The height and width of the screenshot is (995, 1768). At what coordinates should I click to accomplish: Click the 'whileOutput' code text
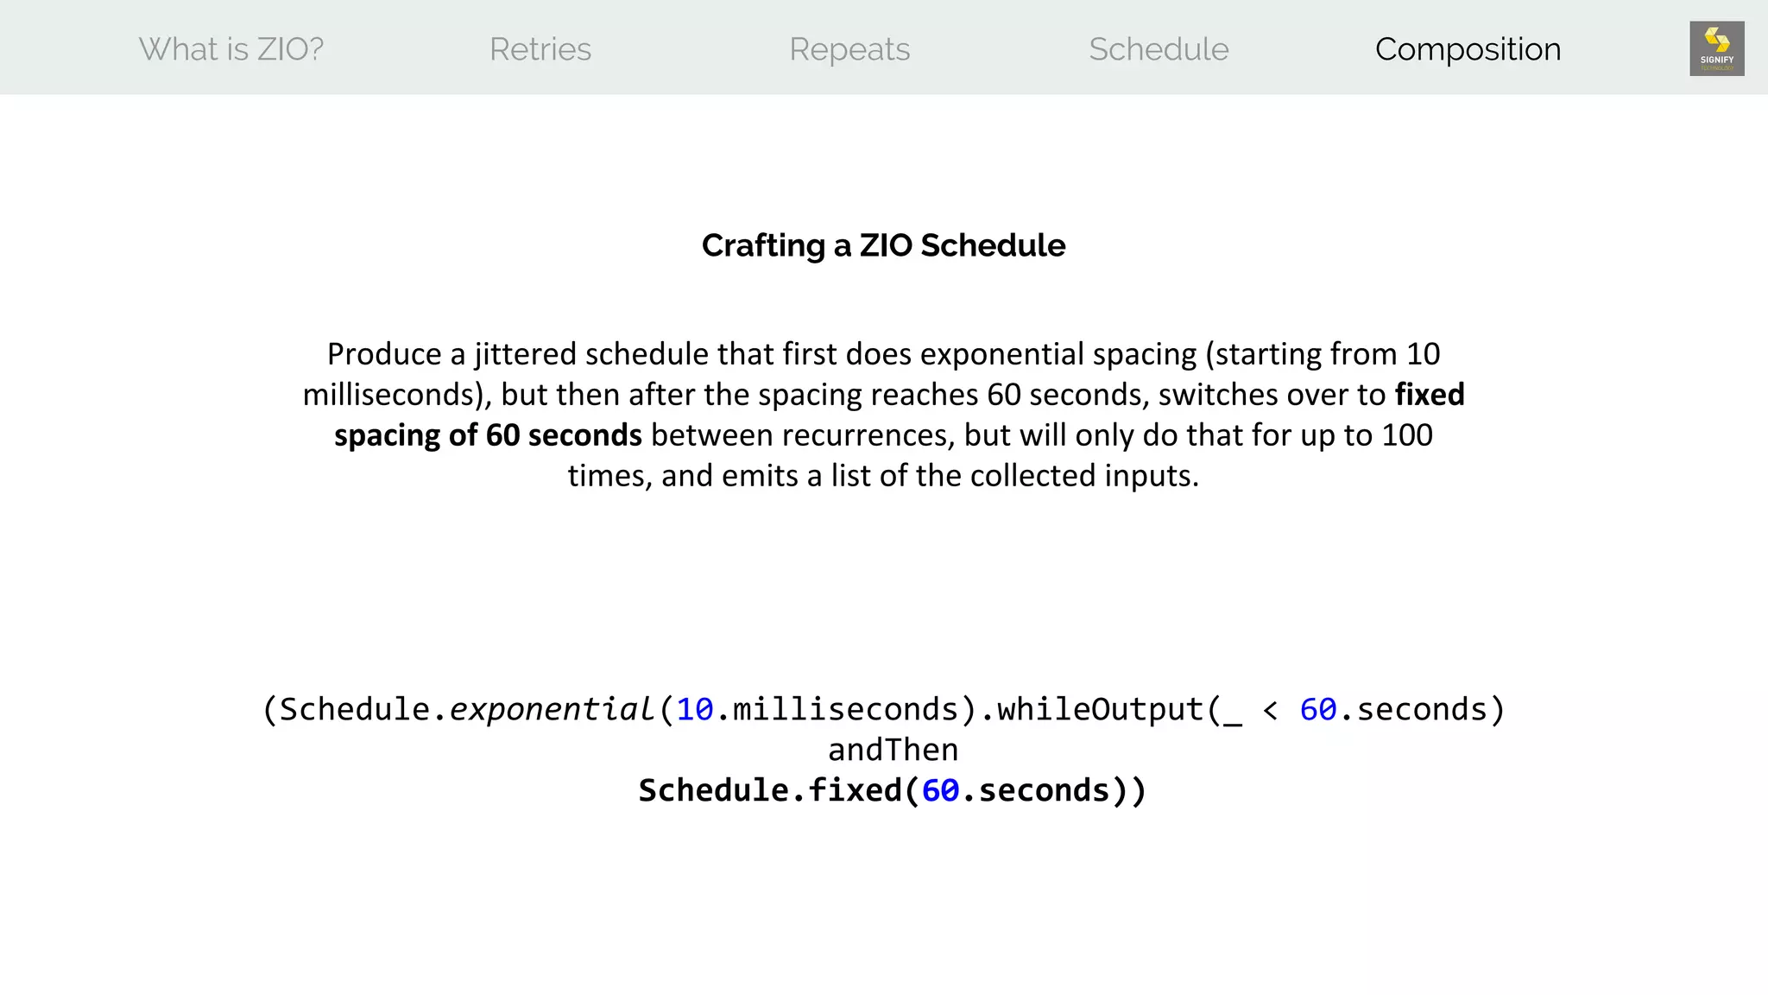pos(1101,709)
